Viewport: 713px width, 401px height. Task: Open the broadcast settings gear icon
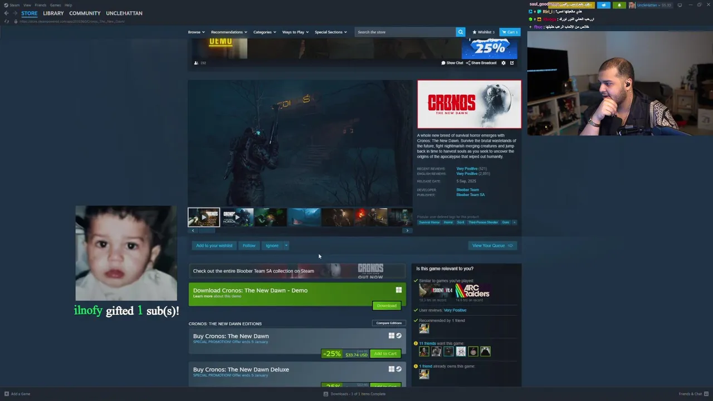click(x=504, y=63)
